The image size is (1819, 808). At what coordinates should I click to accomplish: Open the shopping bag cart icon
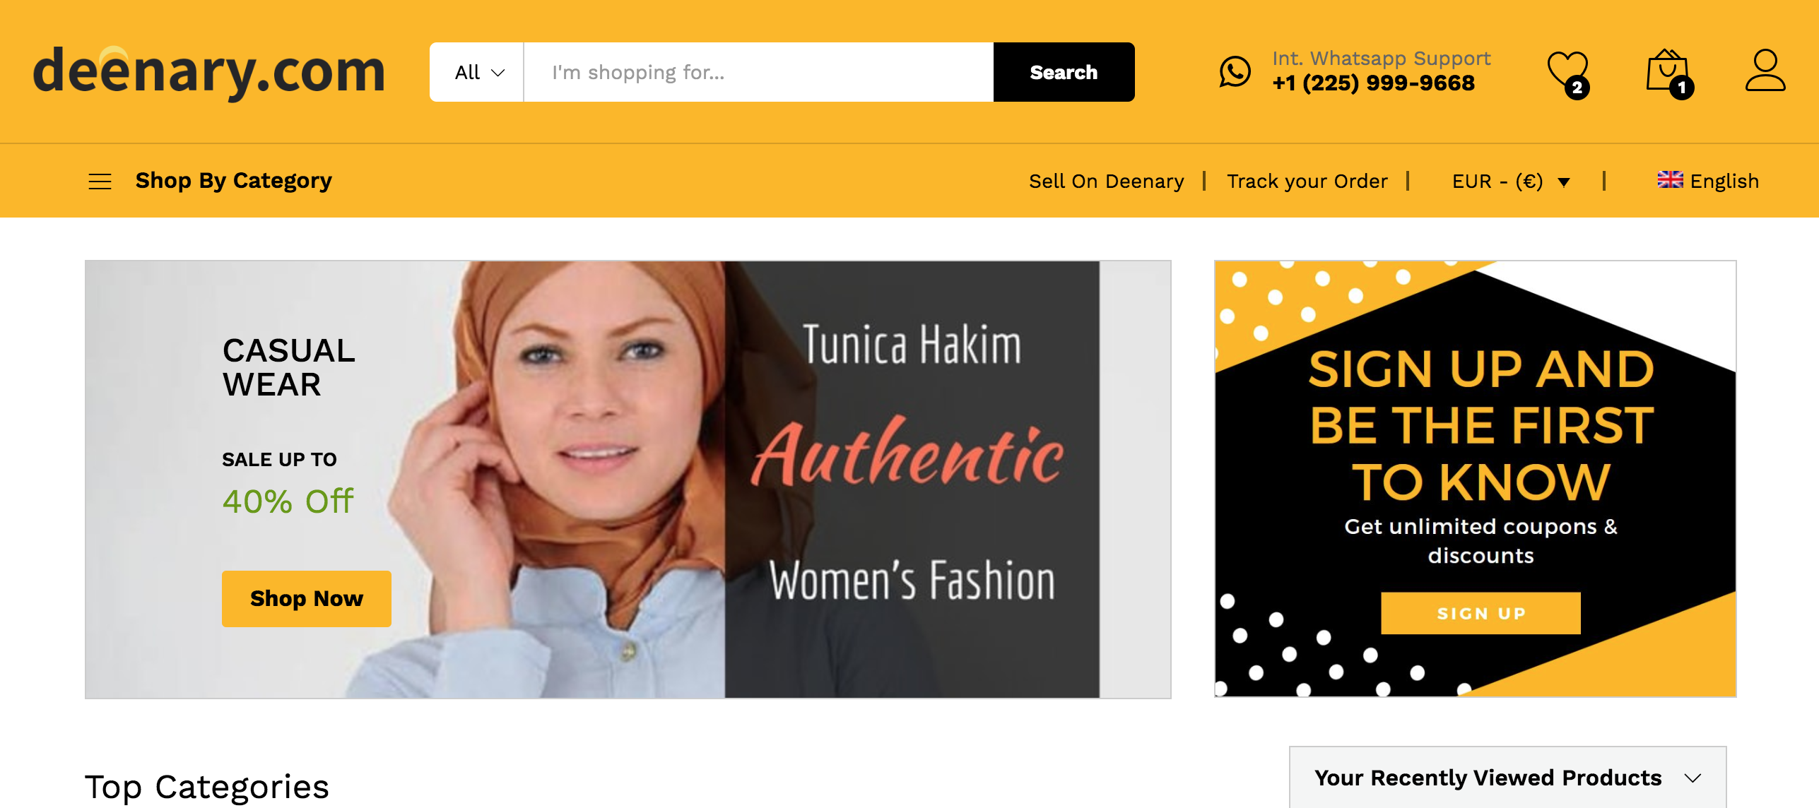tap(1667, 72)
